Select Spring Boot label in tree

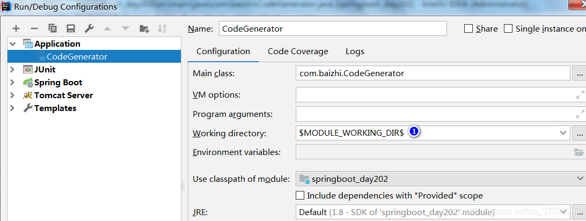(58, 83)
